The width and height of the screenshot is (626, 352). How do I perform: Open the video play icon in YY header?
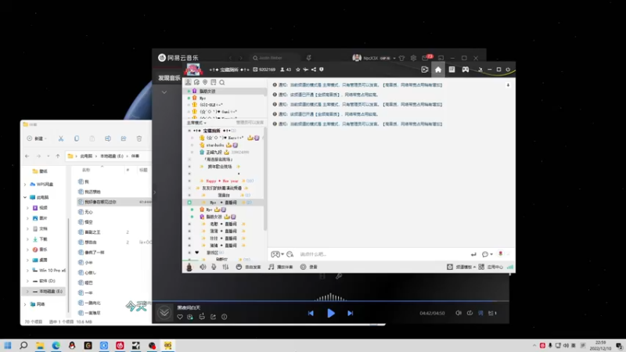pos(425,70)
